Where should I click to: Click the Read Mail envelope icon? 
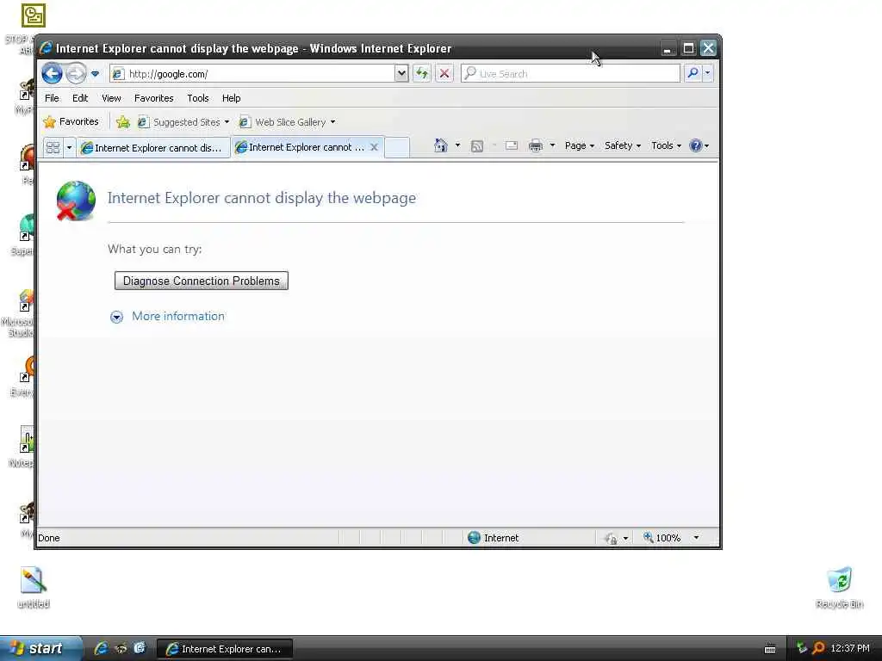coord(512,145)
